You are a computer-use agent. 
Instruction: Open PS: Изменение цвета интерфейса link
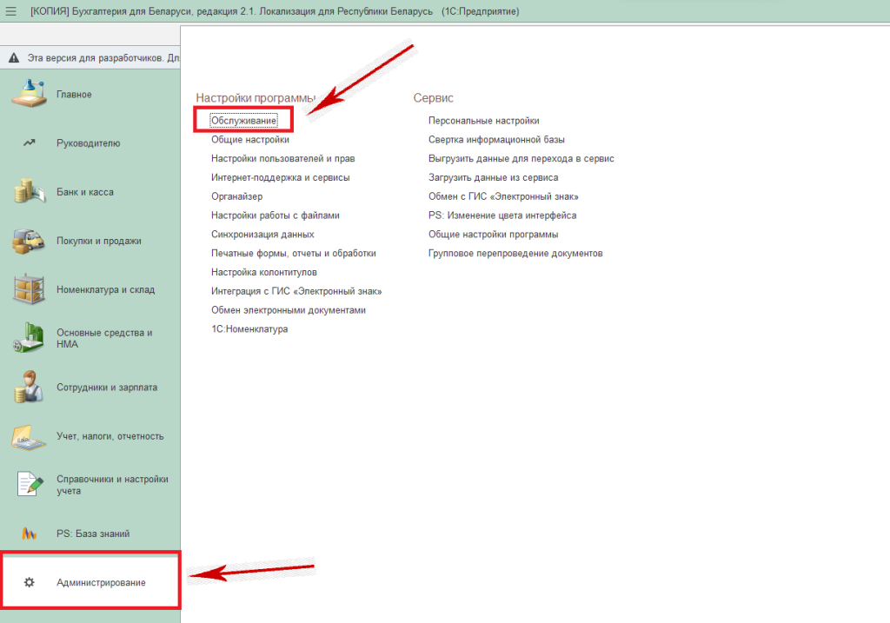(502, 215)
